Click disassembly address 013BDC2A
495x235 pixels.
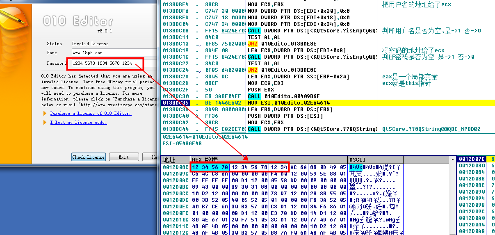click(x=176, y=77)
